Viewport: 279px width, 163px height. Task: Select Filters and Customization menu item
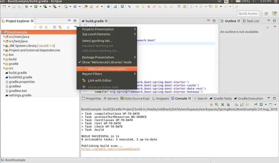pos(106,69)
